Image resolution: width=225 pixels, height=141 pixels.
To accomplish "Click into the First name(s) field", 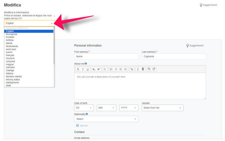I will coord(106,56).
